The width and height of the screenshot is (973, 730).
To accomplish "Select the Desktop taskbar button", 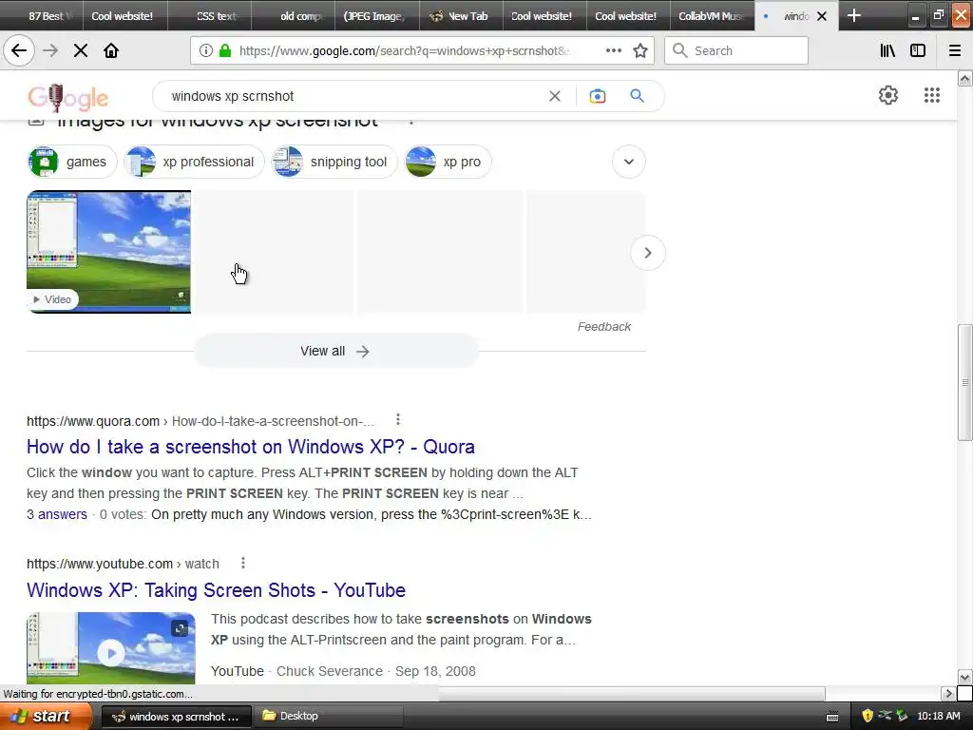I will tap(329, 717).
